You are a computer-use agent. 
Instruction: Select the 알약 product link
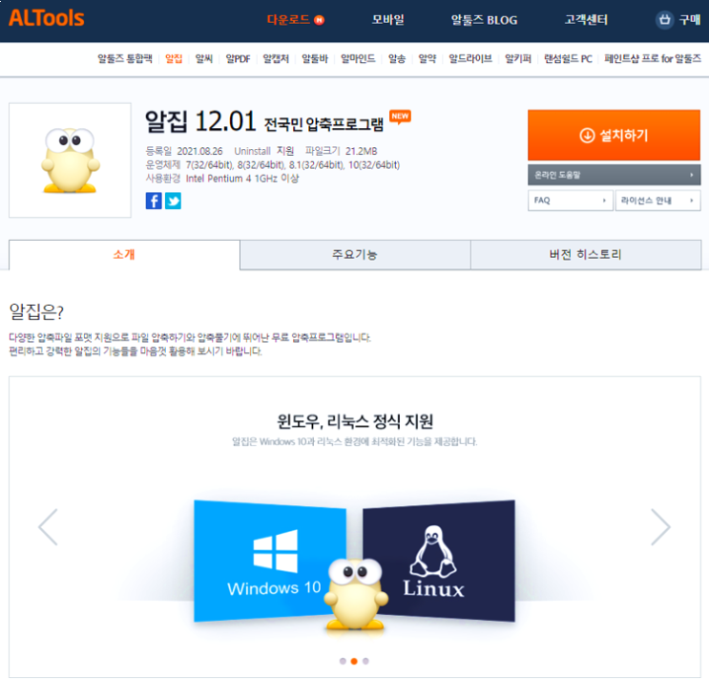(x=427, y=59)
